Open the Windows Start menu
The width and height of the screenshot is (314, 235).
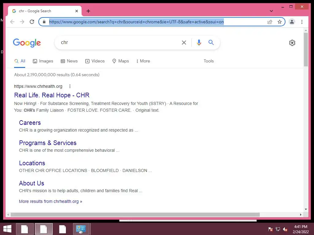click(x=7, y=229)
